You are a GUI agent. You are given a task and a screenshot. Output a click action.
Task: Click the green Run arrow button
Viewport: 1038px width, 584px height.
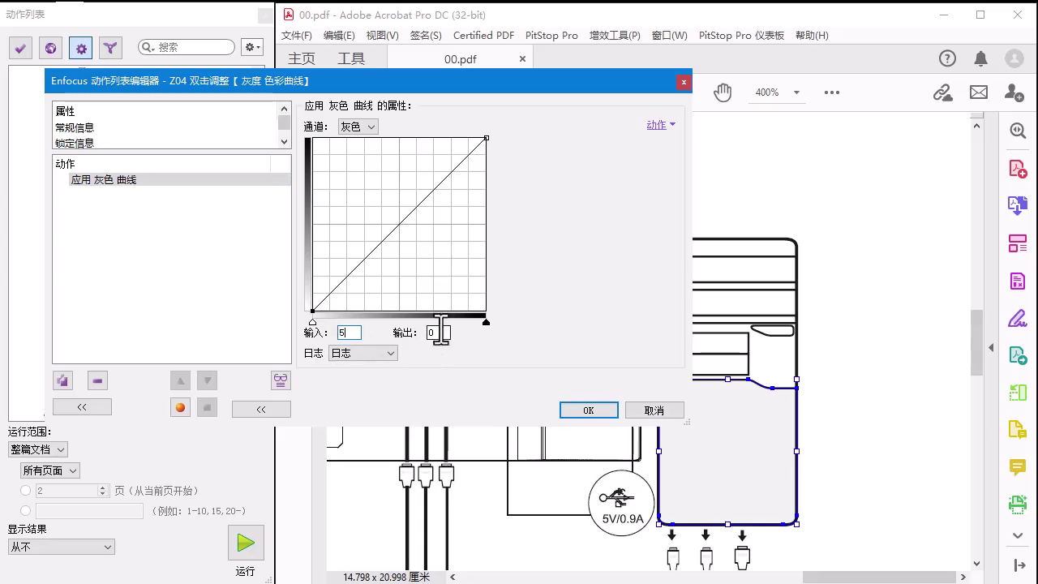pos(246,543)
